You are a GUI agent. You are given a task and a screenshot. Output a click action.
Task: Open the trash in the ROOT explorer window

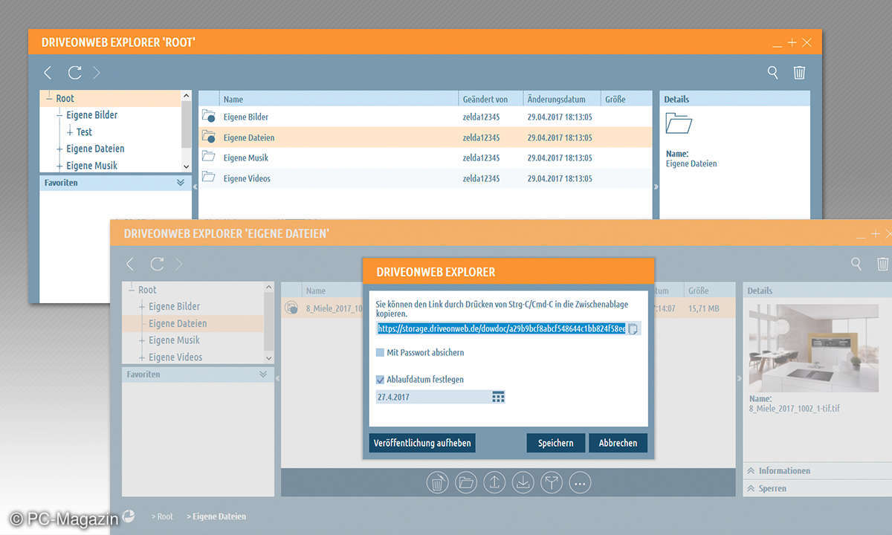point(799,72)
